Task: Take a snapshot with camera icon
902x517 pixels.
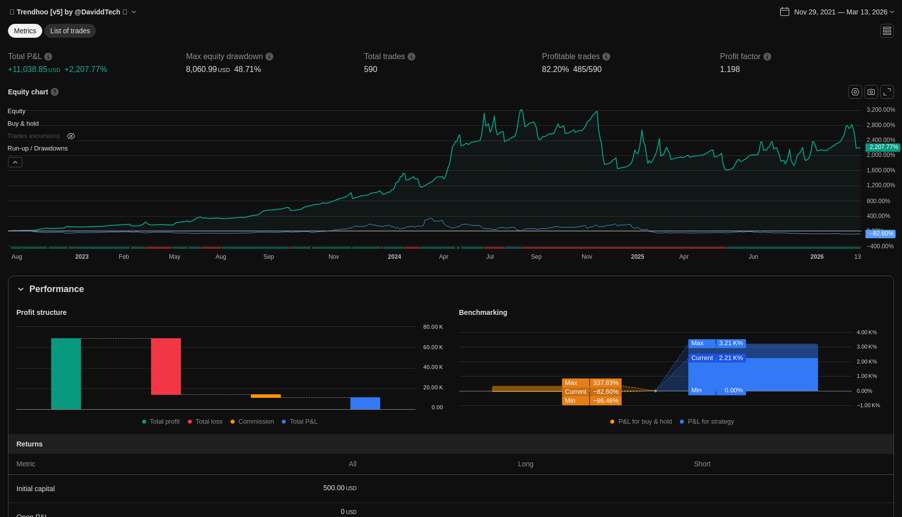Action: coord(871,92)
